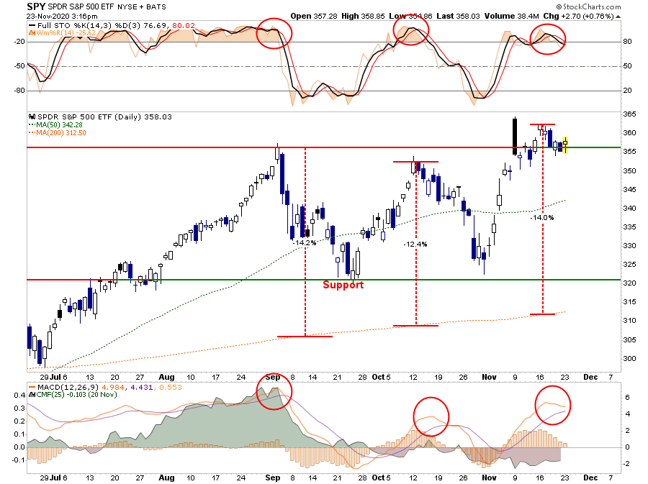648x484 pixels.
Task: Click the 6 label on the MACD axis
Action: [627, 398]
